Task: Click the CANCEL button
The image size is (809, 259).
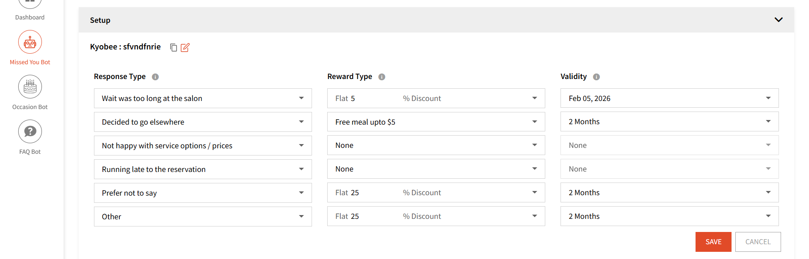Action: 758,242
